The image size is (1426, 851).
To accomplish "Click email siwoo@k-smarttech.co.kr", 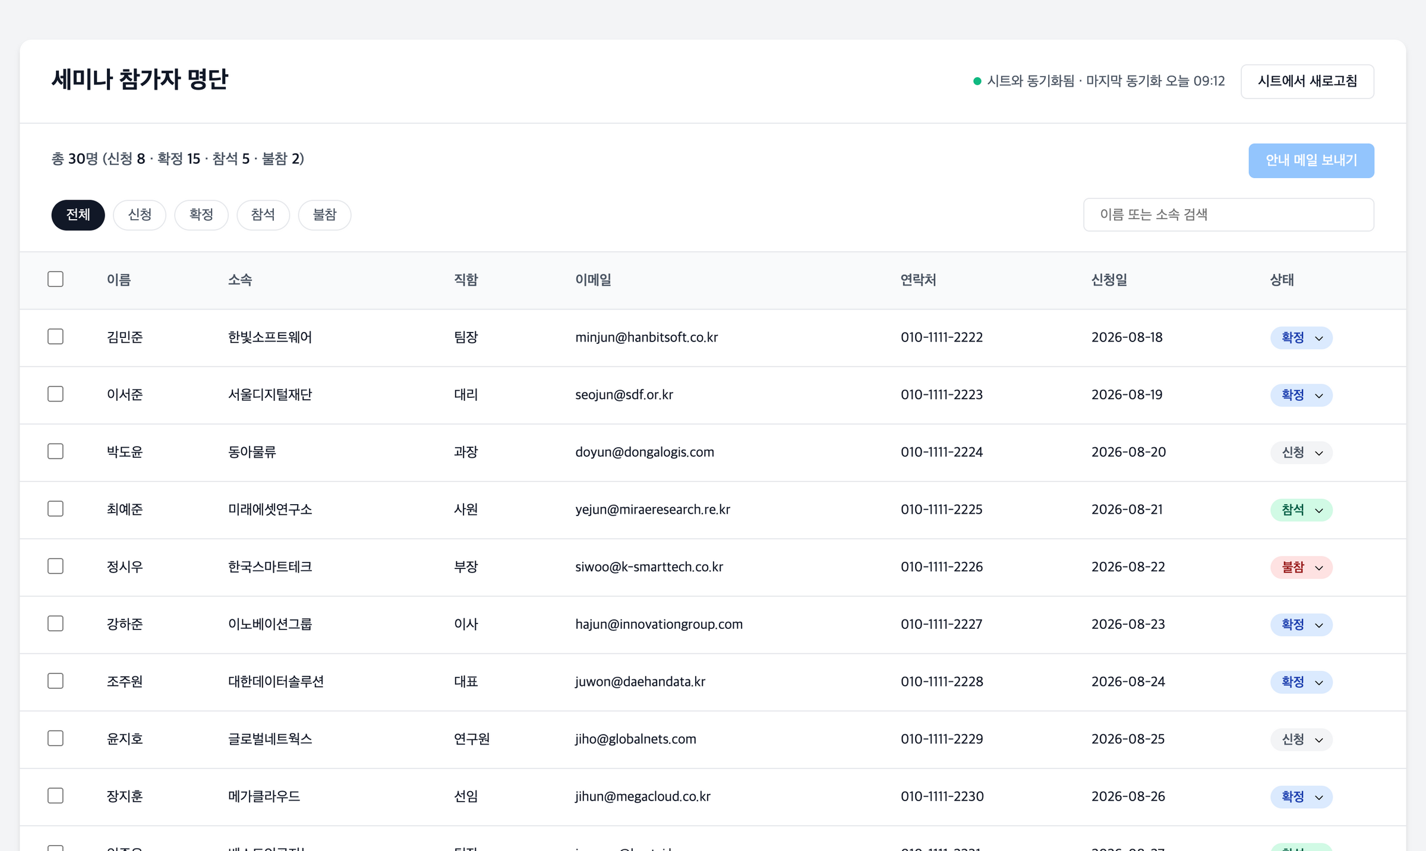I will pyautogui.click(x=649, y=567).
